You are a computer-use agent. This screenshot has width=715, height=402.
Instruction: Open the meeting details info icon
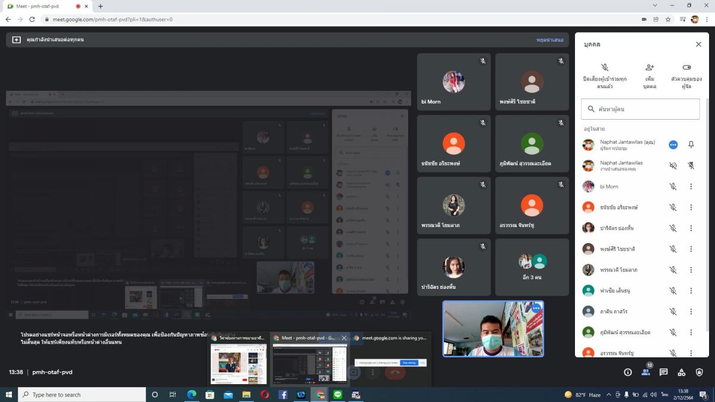click(627, 372)
